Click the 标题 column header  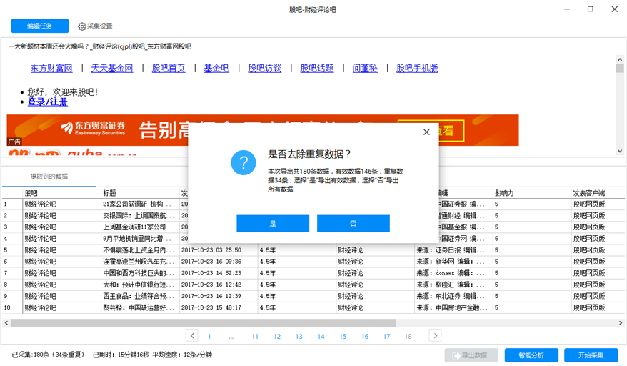(x=140, y=193)
